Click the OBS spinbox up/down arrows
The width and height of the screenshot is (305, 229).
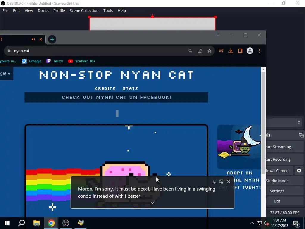299,123
